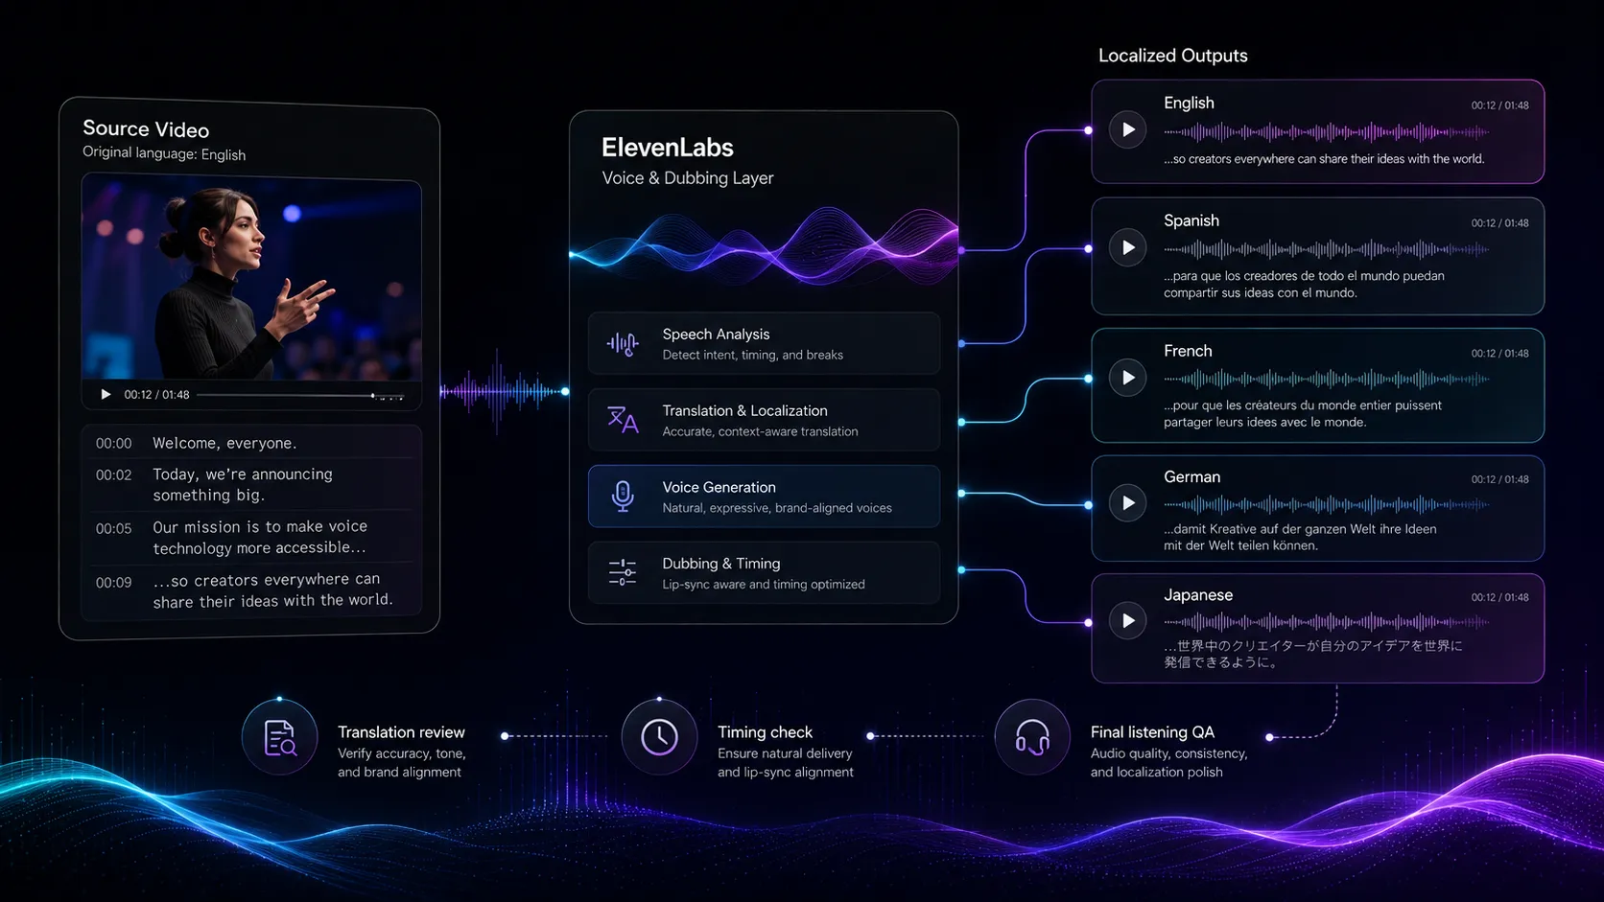Viewport: 1604px width, 902px height.
Task: Play the French dubbed track
Action: (1128, 378)
